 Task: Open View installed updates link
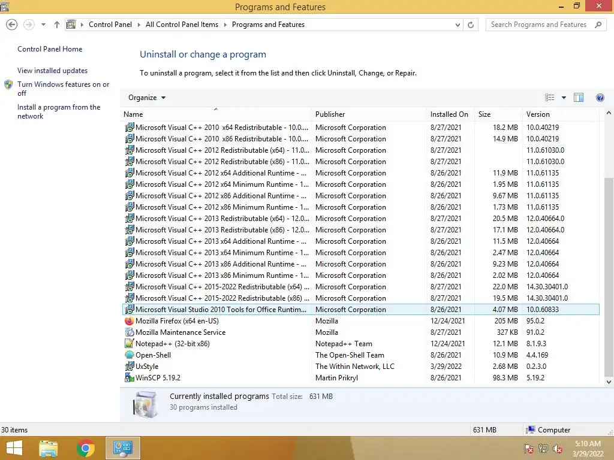53,71
